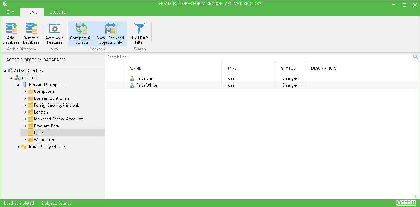420x207 pixels.
Task: Click the Users and Computers server icon
Action: [24, 85]
